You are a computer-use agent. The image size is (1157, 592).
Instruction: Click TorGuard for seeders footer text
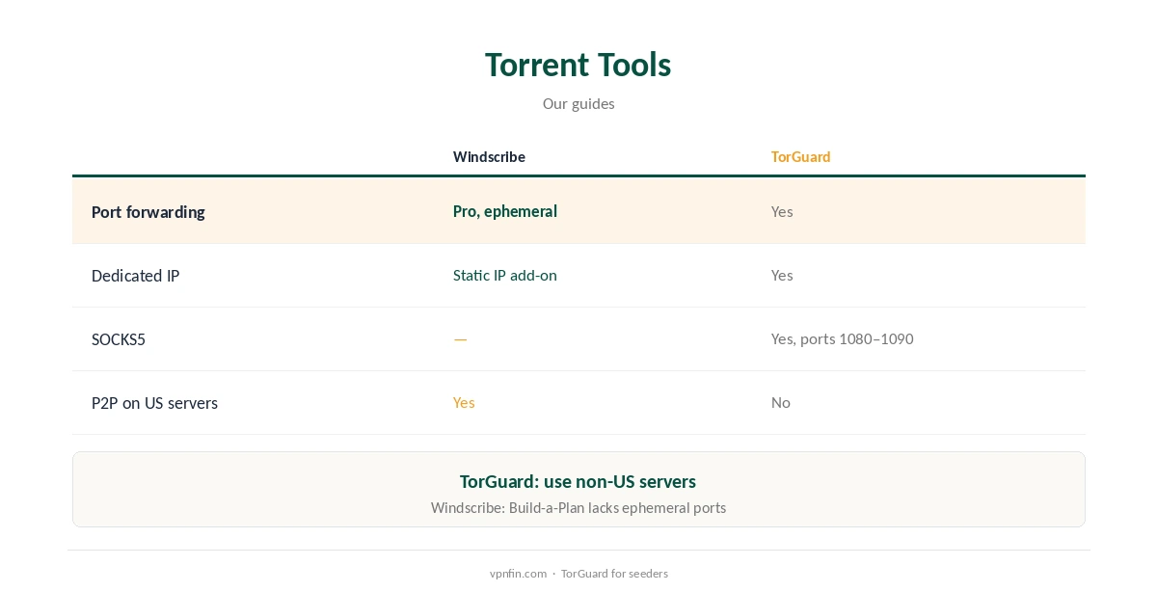pyautogui.click(x=614, y=574)
